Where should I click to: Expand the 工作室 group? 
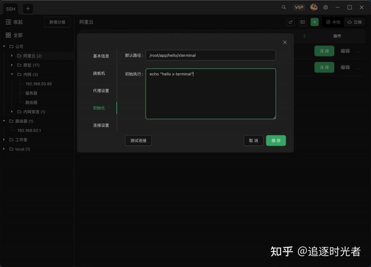click(4, 140)
